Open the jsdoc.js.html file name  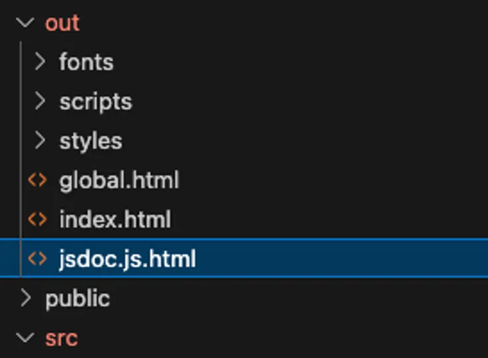tap(127, 259)
